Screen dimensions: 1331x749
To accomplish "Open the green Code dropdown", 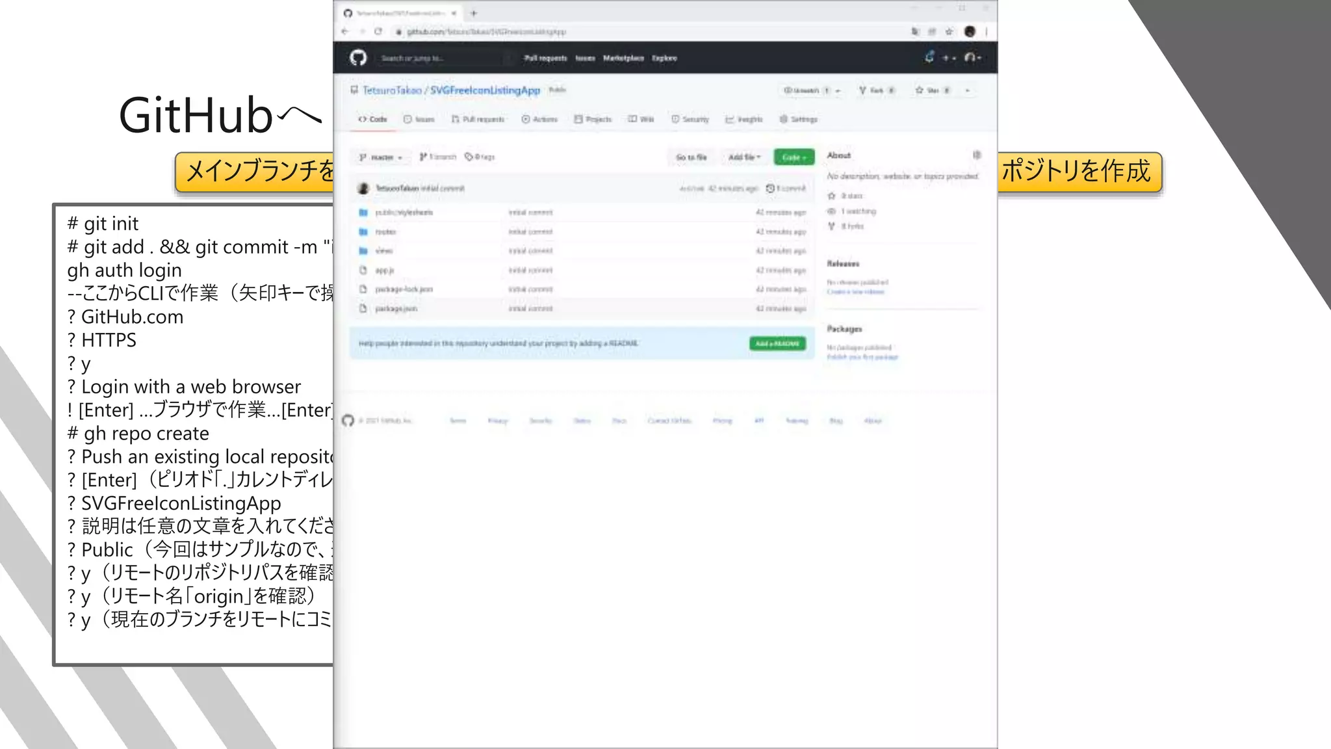I will [794, 157].
